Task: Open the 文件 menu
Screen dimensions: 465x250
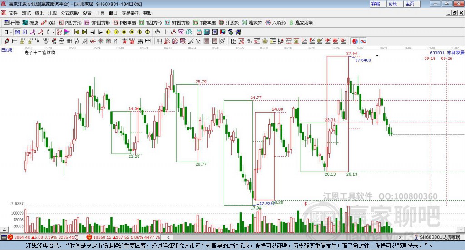Action: pyautogui.click(x=13, y=13)
